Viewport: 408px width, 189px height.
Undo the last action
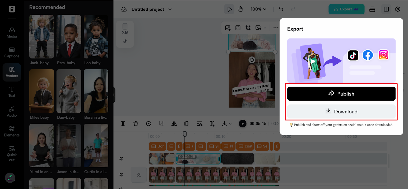[x=281, y=9]
